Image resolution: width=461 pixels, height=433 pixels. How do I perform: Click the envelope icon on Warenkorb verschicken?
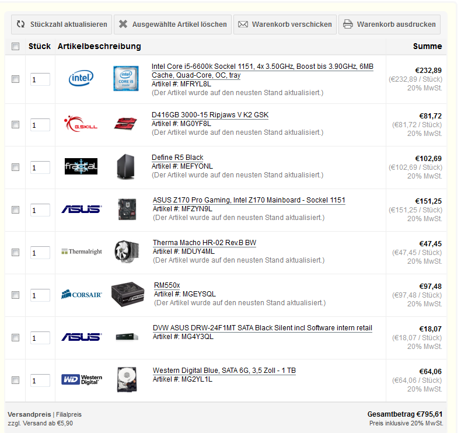tap(243, 25)
